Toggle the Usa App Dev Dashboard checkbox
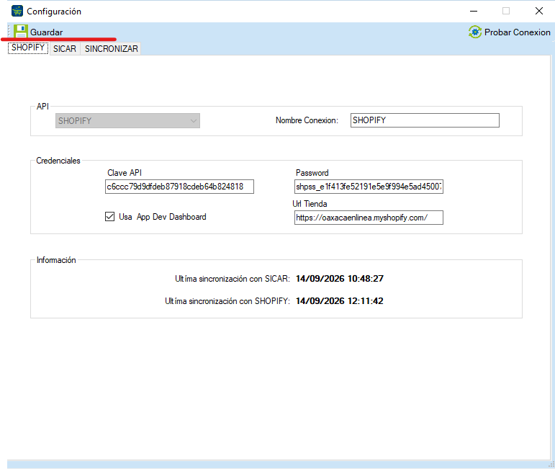 pos(109,216)
